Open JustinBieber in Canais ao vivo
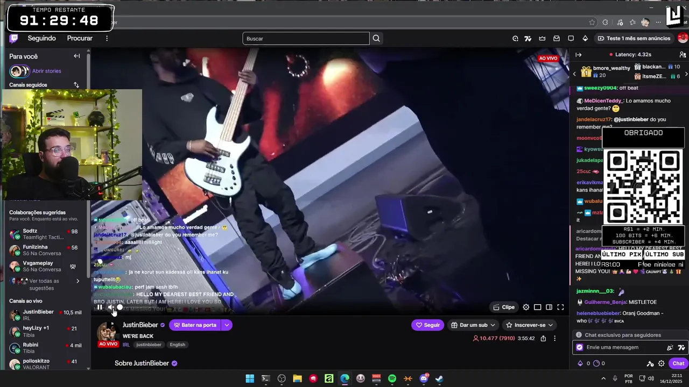Screen dimensions: 689x387 tap(44, 315)
